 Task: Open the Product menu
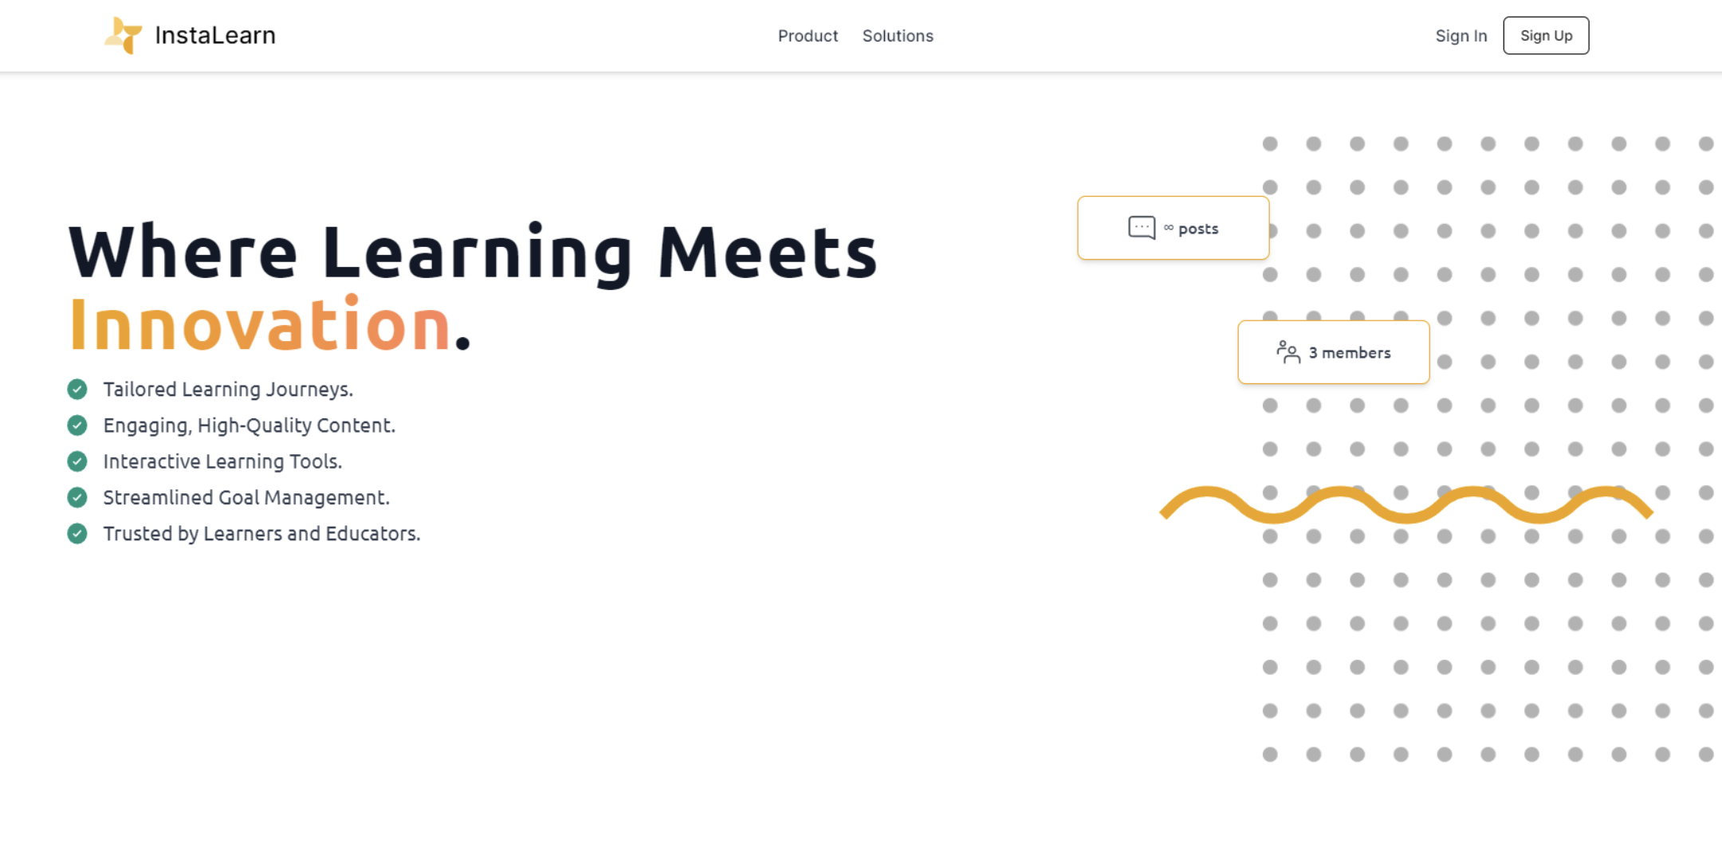tap(808, 36)
